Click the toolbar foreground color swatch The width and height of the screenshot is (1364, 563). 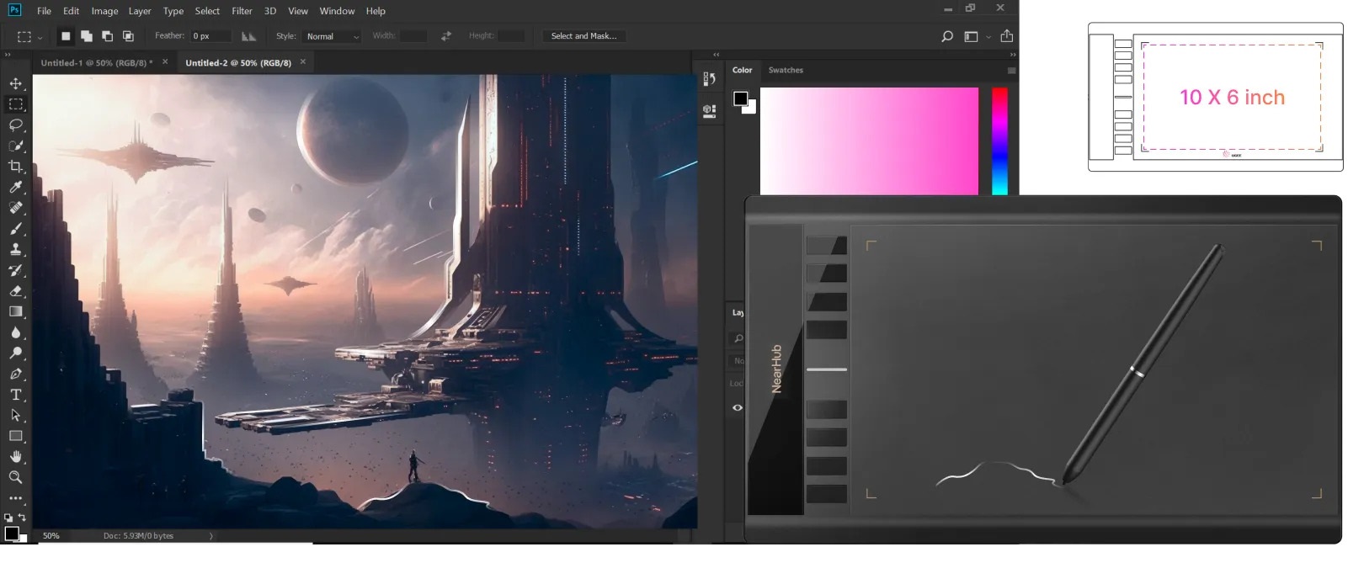click(x=11, y=534)
